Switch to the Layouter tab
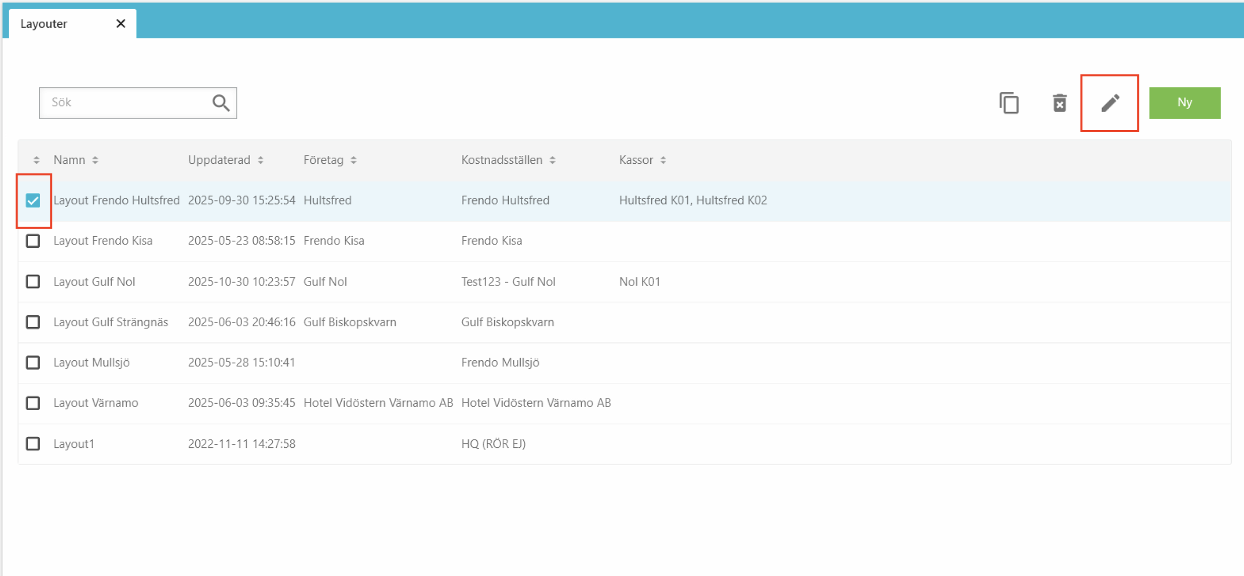Screen dimensions: 1244x576 pyautogui.click(x=44, y=24)
